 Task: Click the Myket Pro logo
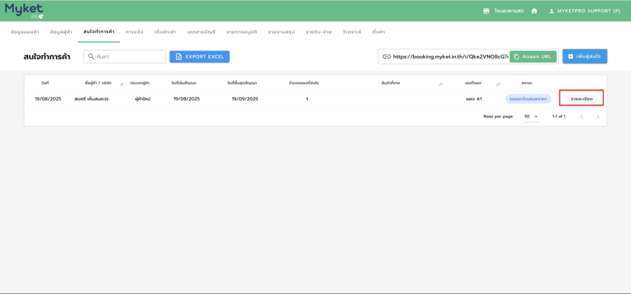click(x=24, y=10)
